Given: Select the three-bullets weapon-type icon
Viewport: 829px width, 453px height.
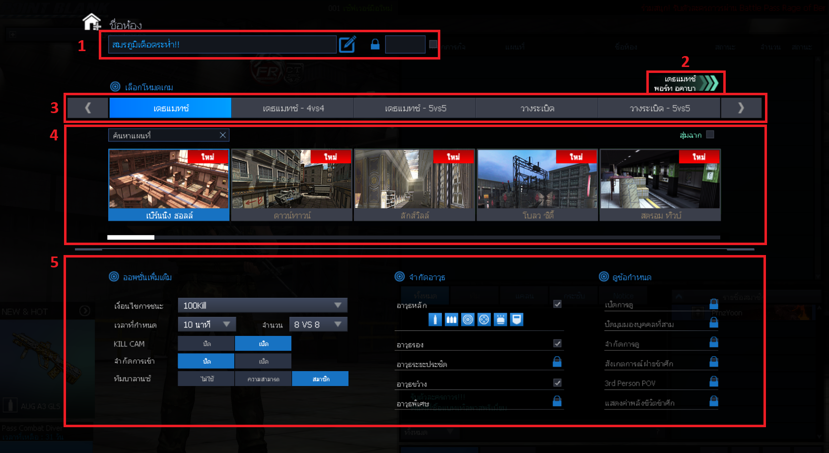Looking at the screenshot, I should (451, 320).
